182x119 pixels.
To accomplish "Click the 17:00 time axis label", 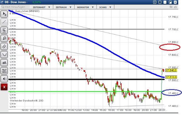I will point(120,110).
